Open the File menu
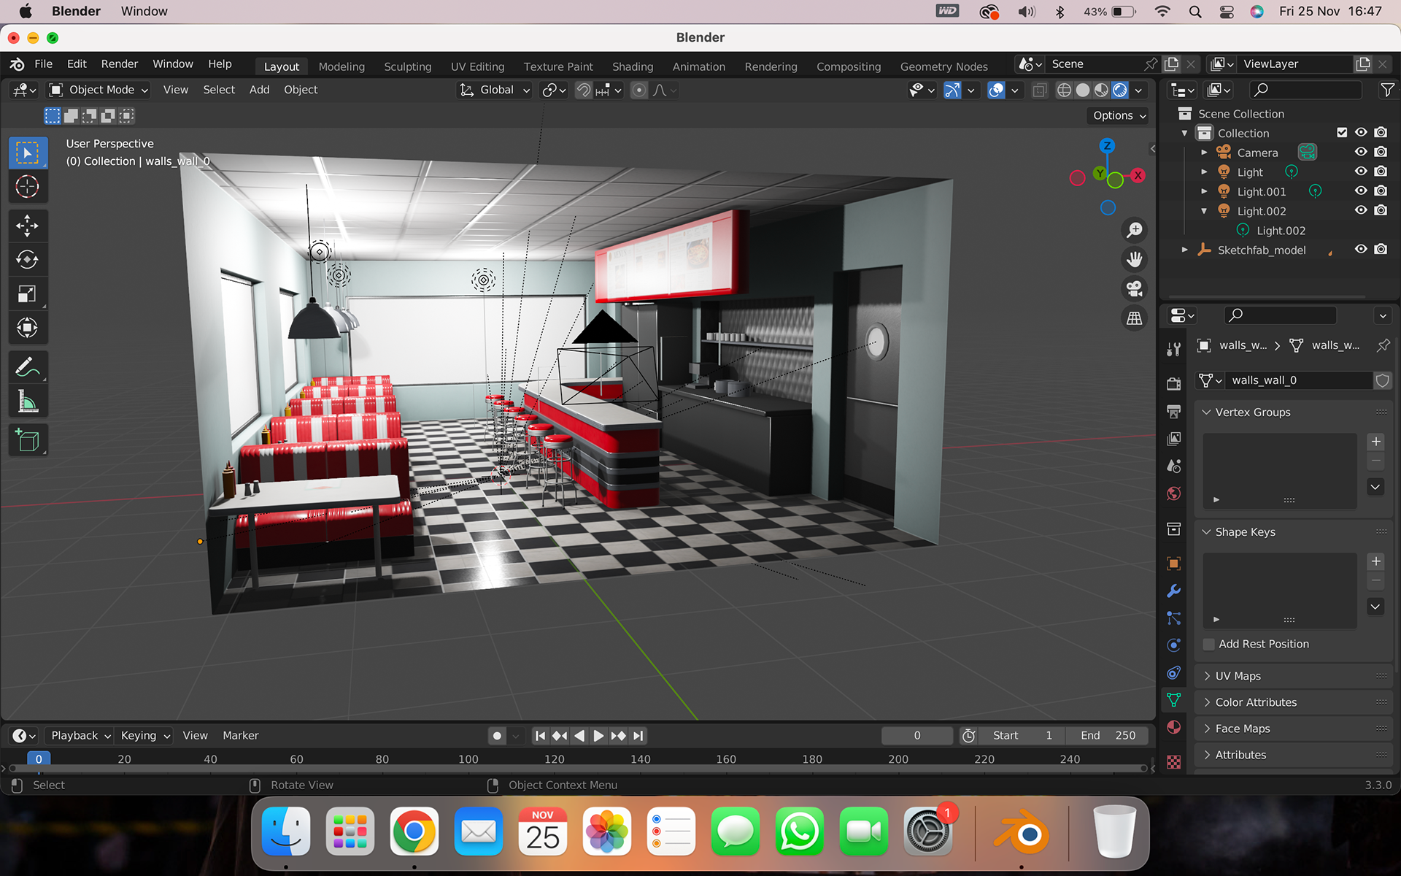Image resolution: width=1401 pixels, height=876 pixels. click(x=44, y=64)
